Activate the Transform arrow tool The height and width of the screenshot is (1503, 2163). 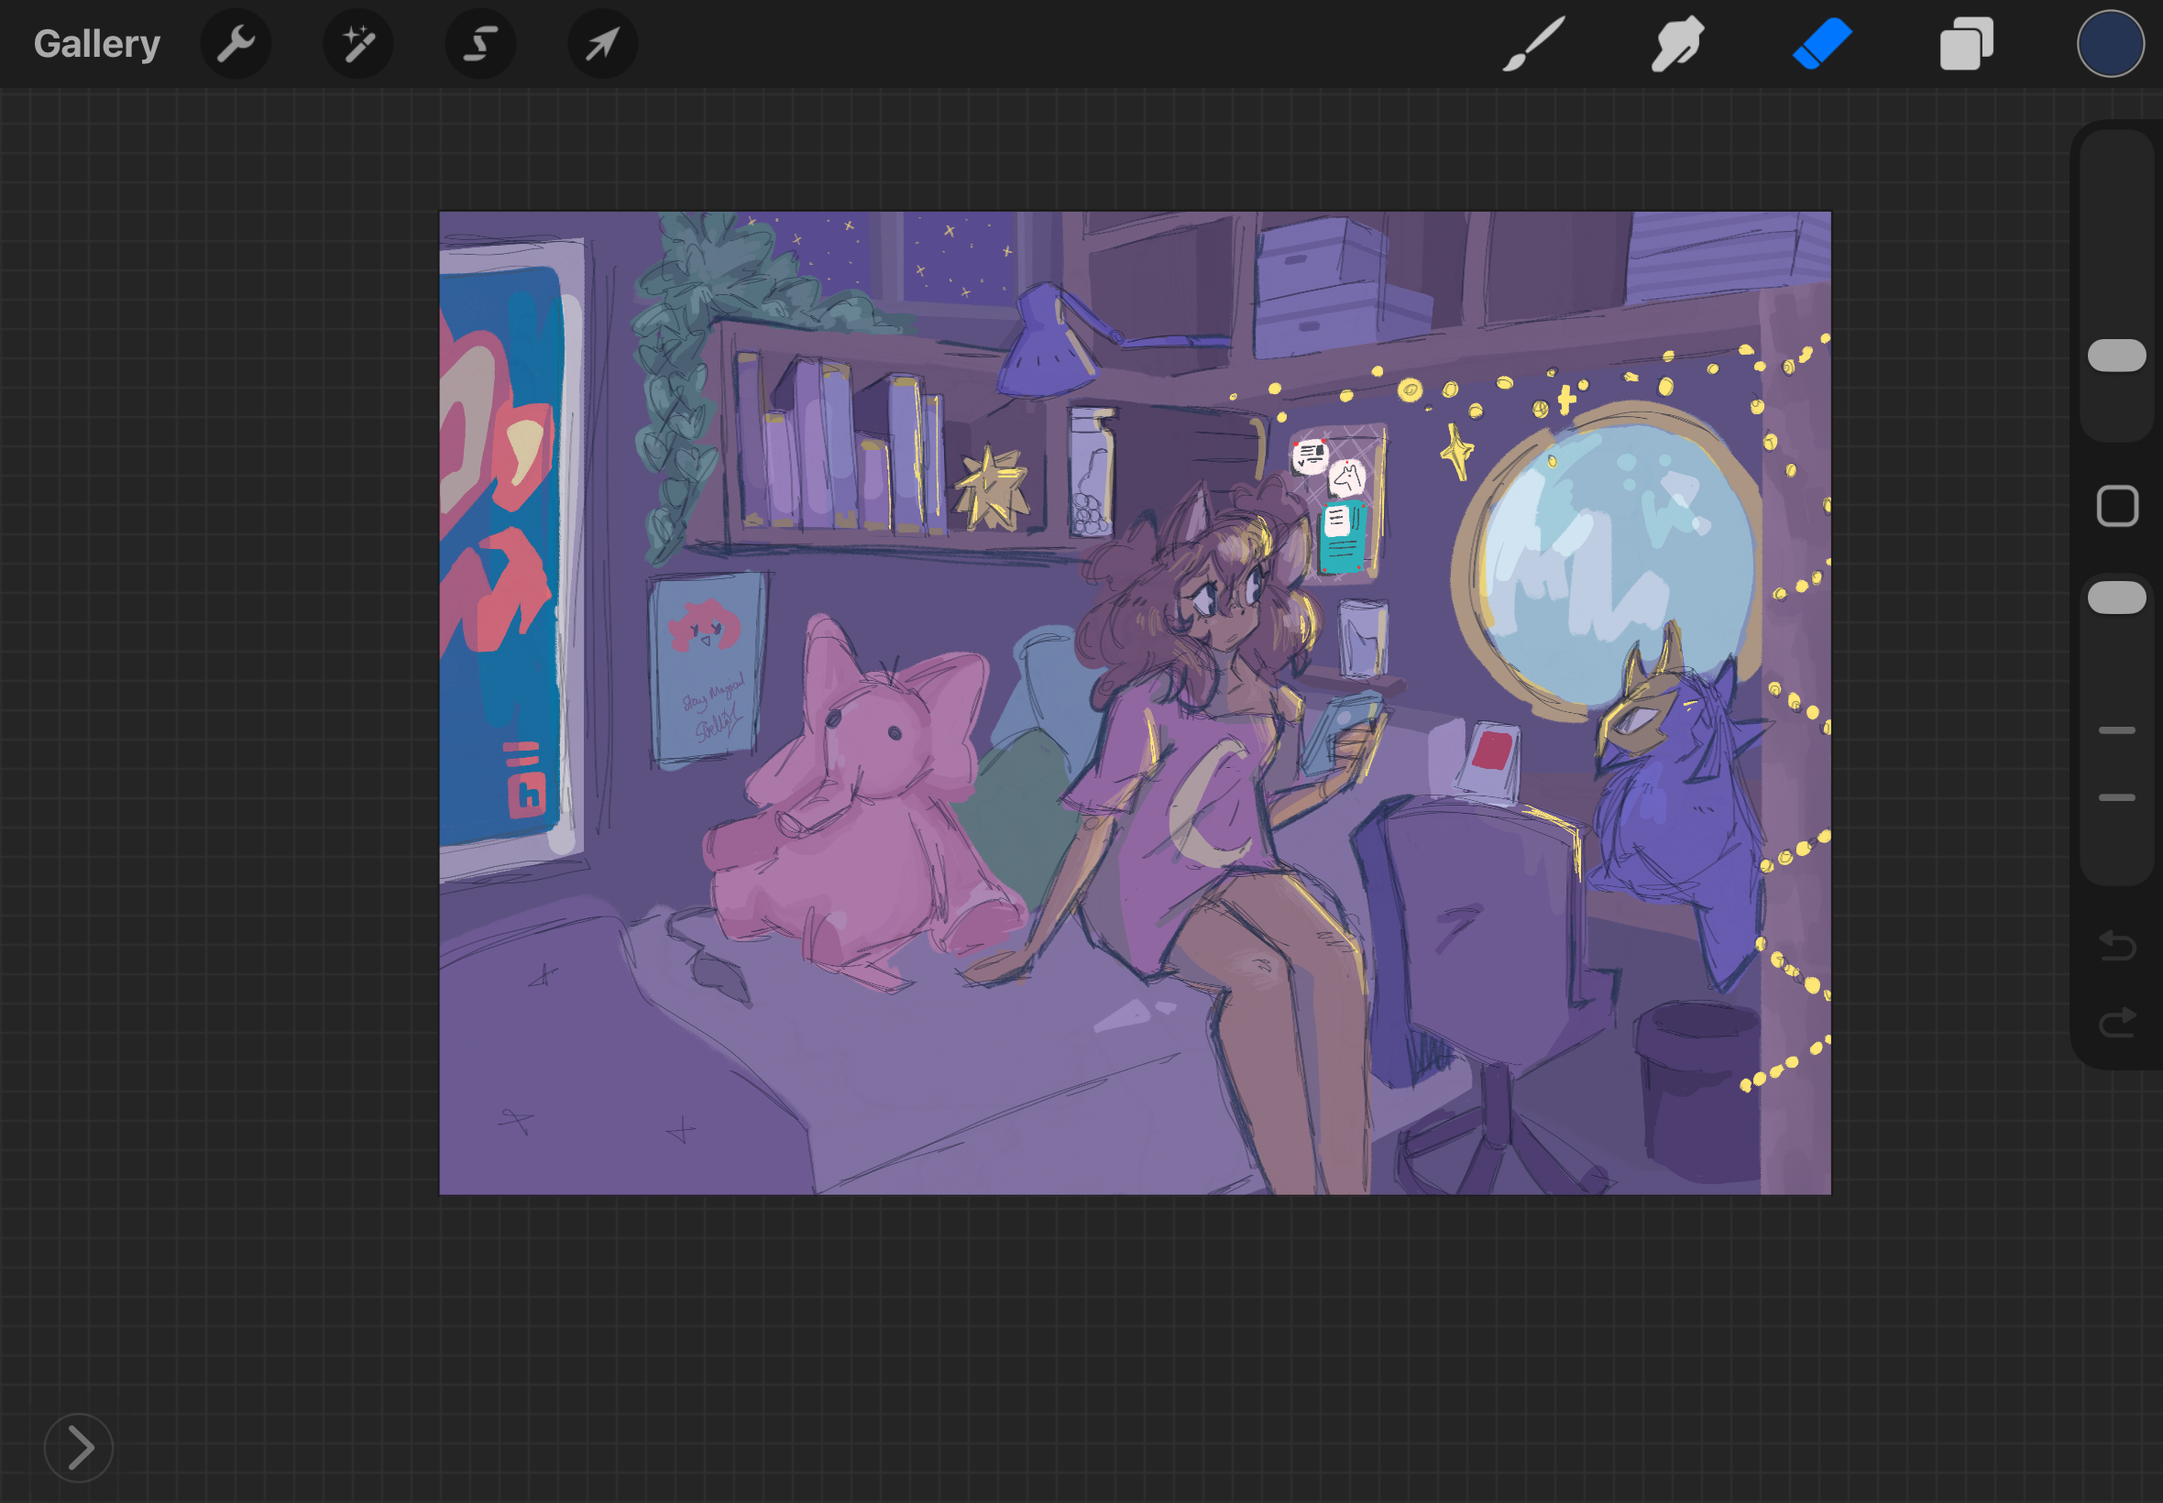(603, 44)
